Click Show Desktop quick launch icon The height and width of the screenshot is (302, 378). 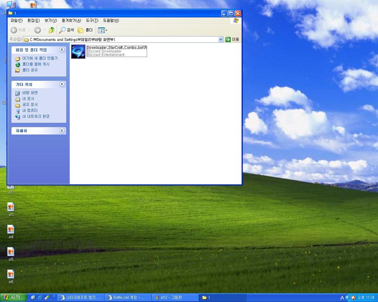(33, 298)
